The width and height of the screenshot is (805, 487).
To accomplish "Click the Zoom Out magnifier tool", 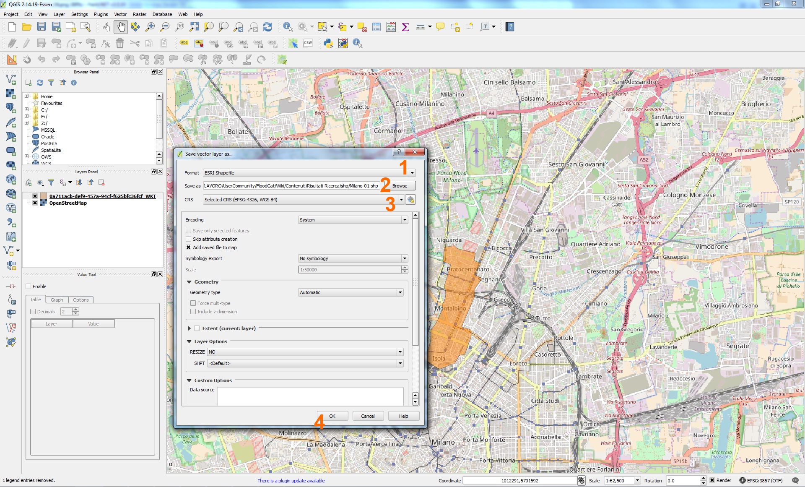I will [165, 27].
